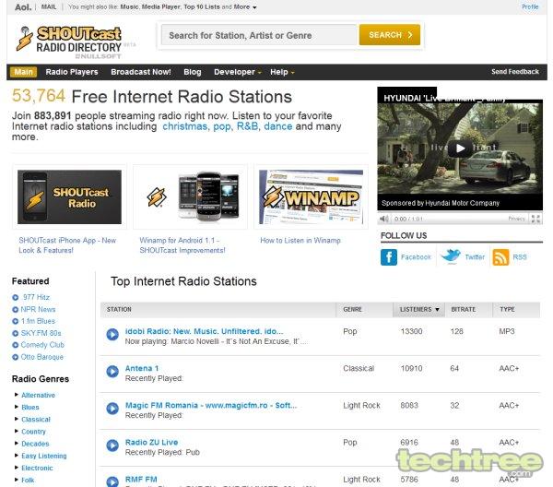Play featured Otto Baroque icon
This screenshot has height=487, width=553.
tap(15, 357)
